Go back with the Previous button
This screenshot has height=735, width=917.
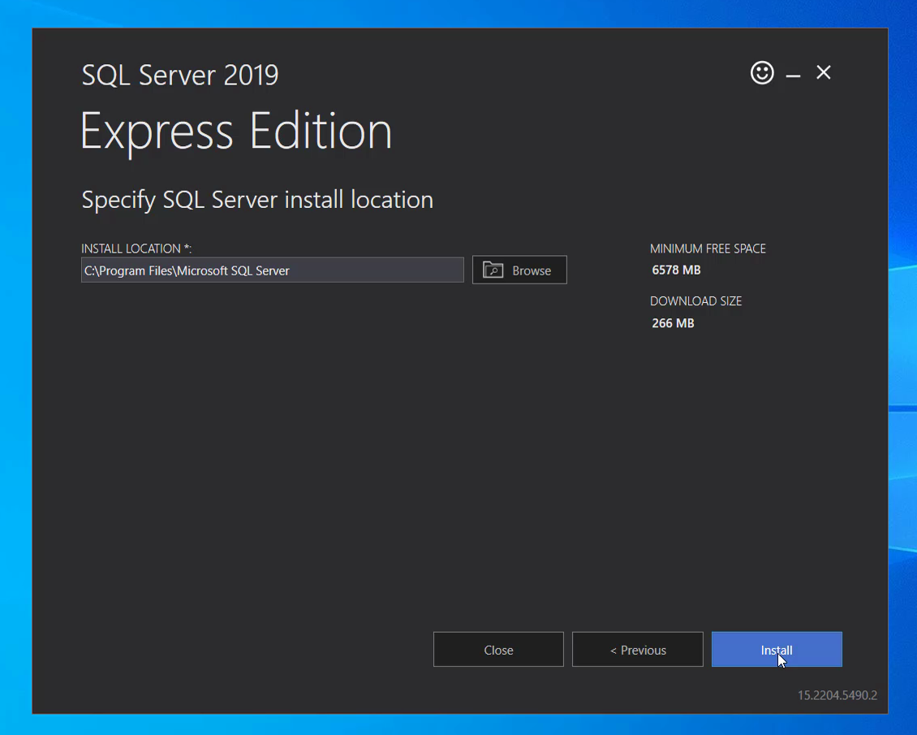click(x=637, y=650)
